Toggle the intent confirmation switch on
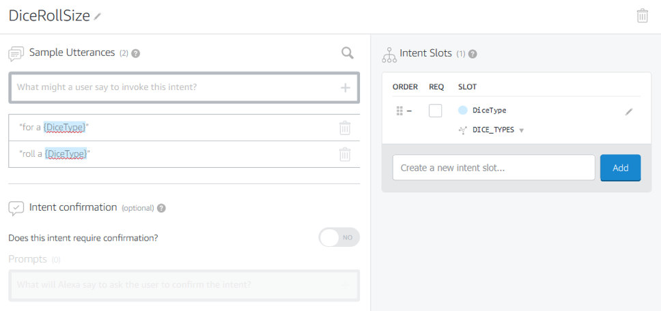Screen dimensions: 661x311 pos(339,237)
